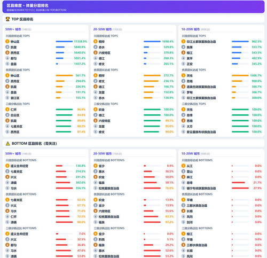The image size is (267, 258).
Task: Click the 482.9% value
Action: click(x=257, y=58)
